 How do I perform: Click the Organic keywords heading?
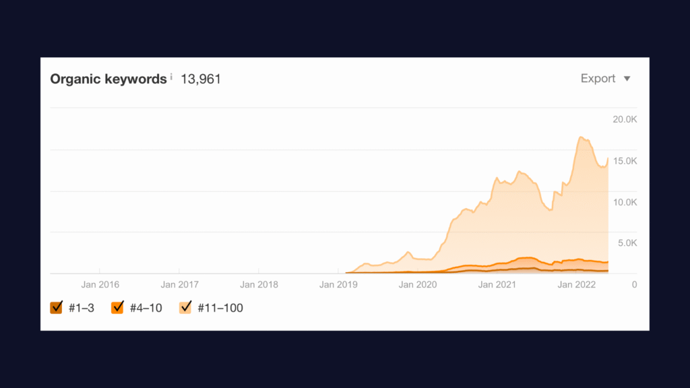pos(108,79)
